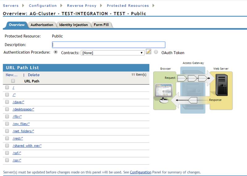247x176 pixels.
Task: Tick the checkbox beside /dave/*
Action: click(7, 102)
